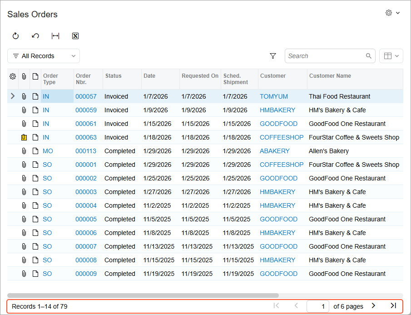Open attachments for order 000061
411x315 pixels.
pos(24,124)
